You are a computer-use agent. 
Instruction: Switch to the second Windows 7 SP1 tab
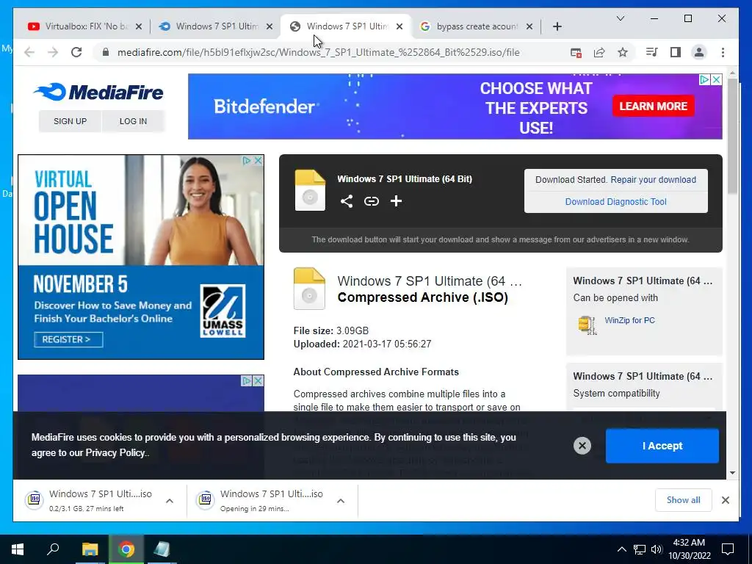(345, 26)
